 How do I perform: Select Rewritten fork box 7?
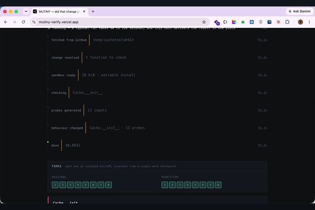coord(211,185)
